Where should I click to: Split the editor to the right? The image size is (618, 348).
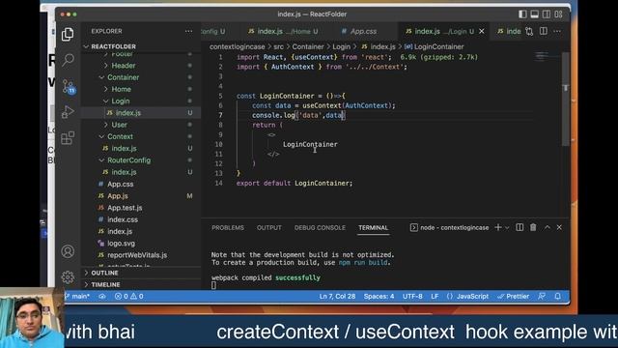pos(544,31)
